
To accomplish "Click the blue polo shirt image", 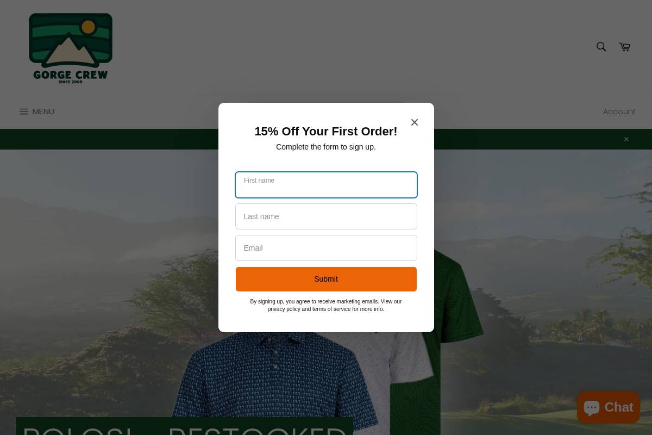I will click(x=272, y=381).
